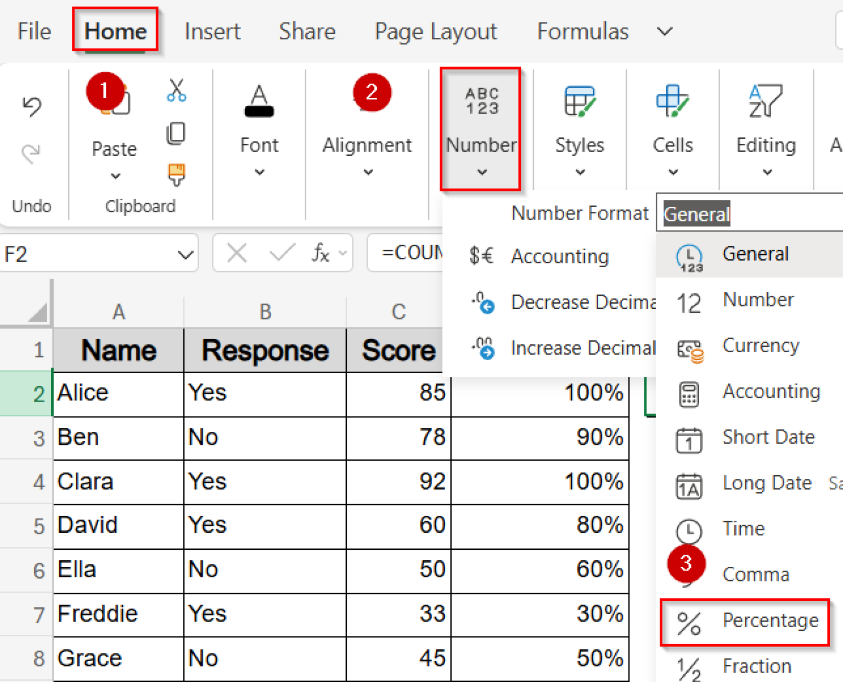The image size is (843, 682).
Task: Cancel formula entry with the X button
Action: point(237,253)
